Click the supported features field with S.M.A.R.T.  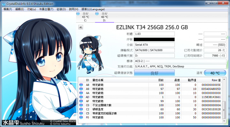[x=180, y=66]
